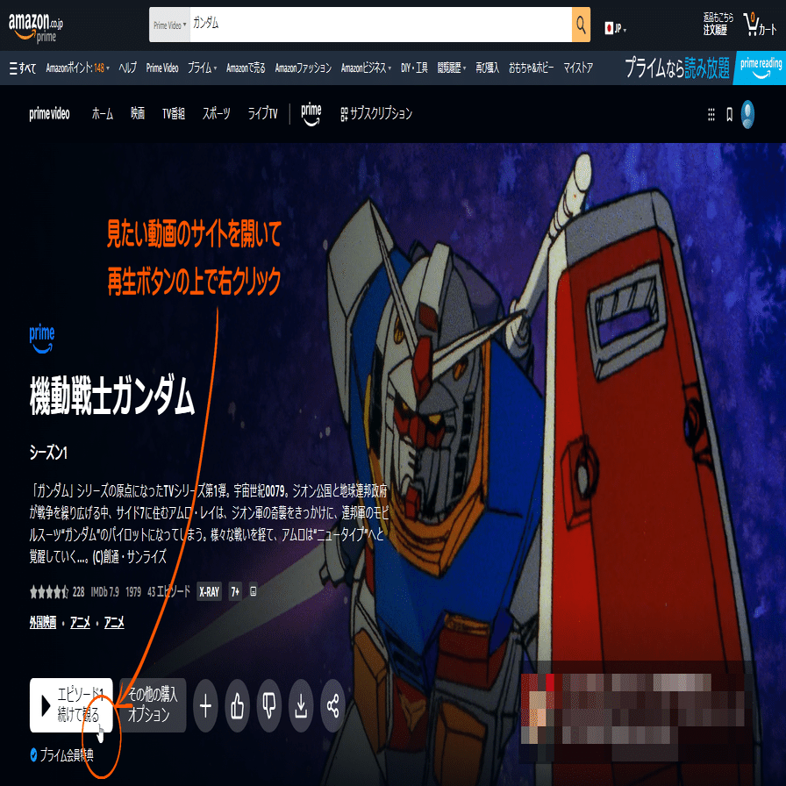This screenshot has height=786, width=786.
Task: Open the ライブTV tab
Action: (262, 114)
